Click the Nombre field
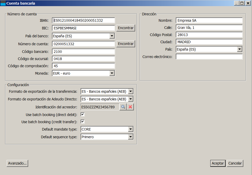 pos(209,20)
